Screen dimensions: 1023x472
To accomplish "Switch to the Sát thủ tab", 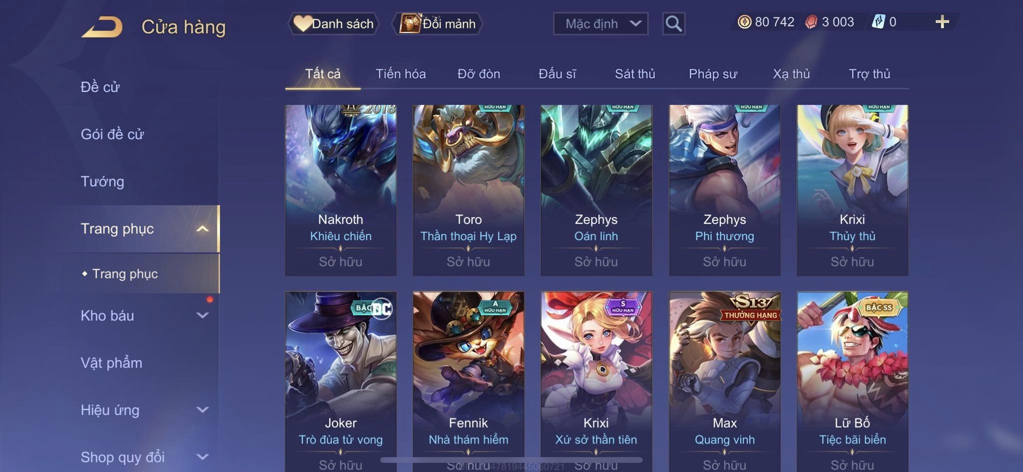I will [x=635, y=74].
